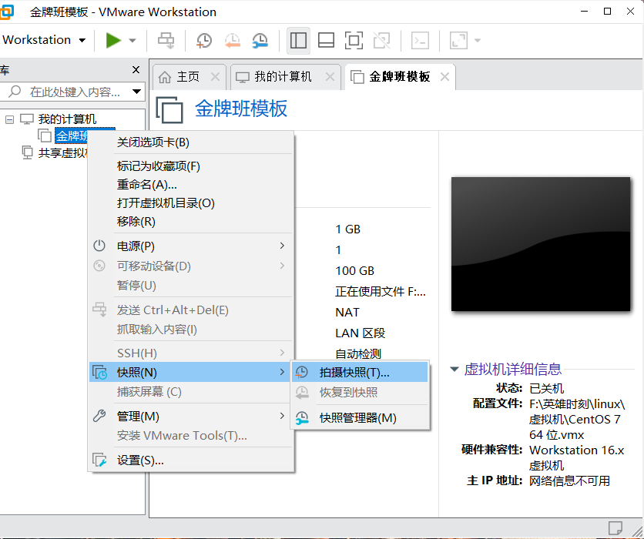Close the 我的计算机 tab
The width and height of the screenshot is (644, 539).
(330, 77)
